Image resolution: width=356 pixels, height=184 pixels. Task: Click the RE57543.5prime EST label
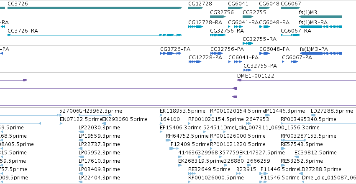302,144
